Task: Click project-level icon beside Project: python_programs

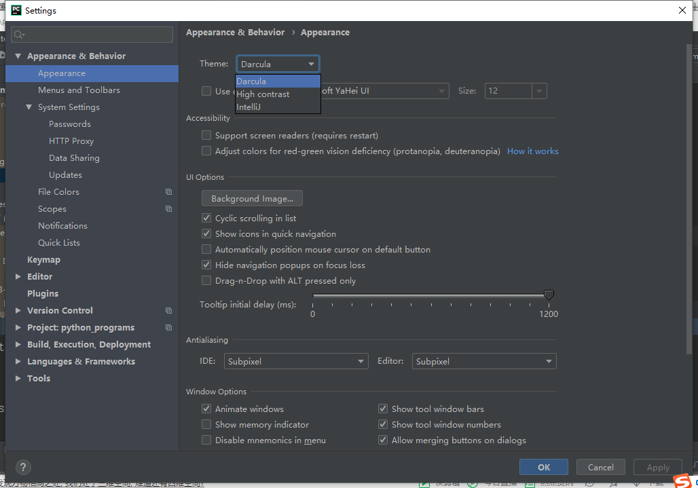Action: coord(168,327)
